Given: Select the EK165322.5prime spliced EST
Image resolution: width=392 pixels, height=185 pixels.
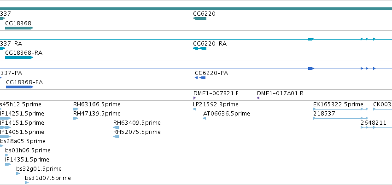Looking at the screenshot, I should coord(340,109).
